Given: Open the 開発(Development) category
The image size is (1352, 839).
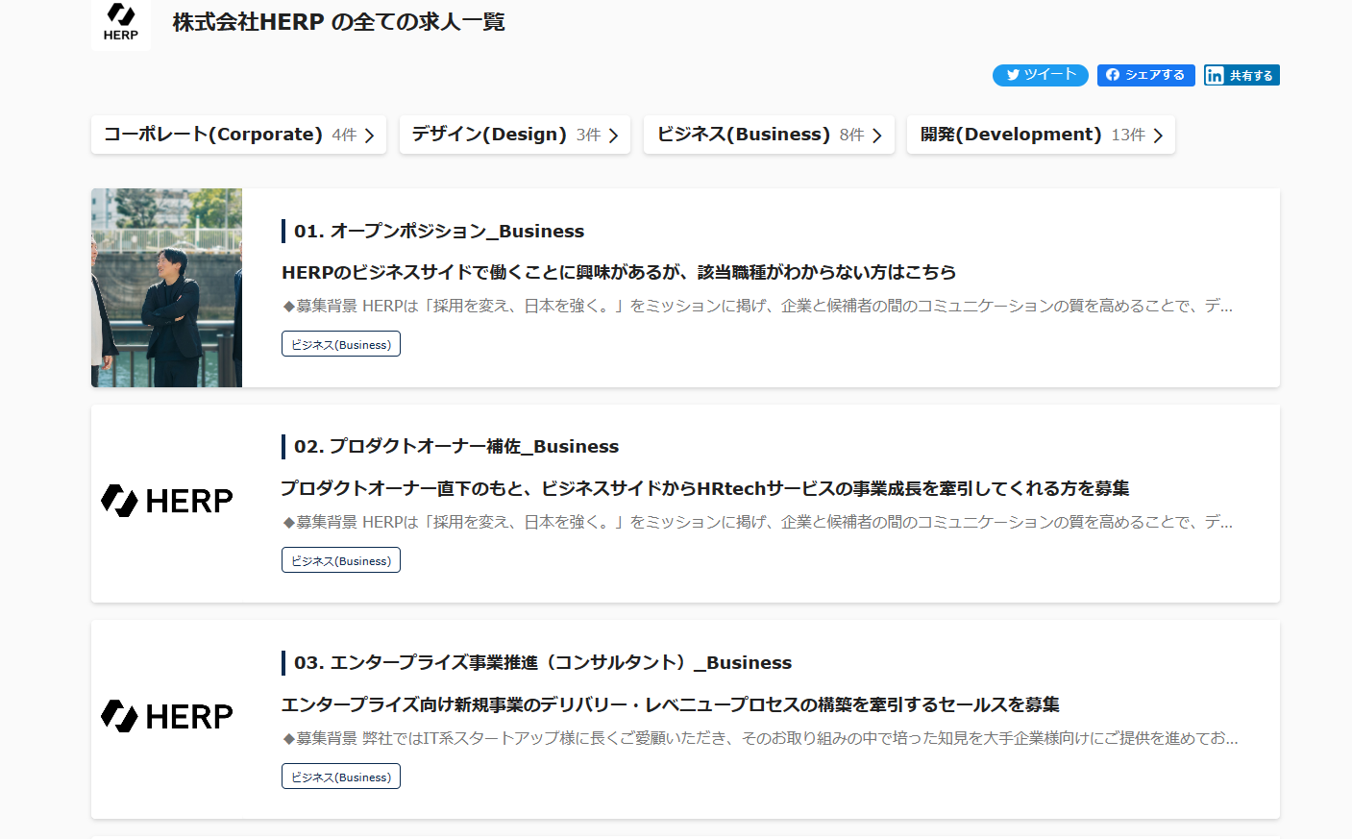Looking at the screenshot, I should (1041, 135).
